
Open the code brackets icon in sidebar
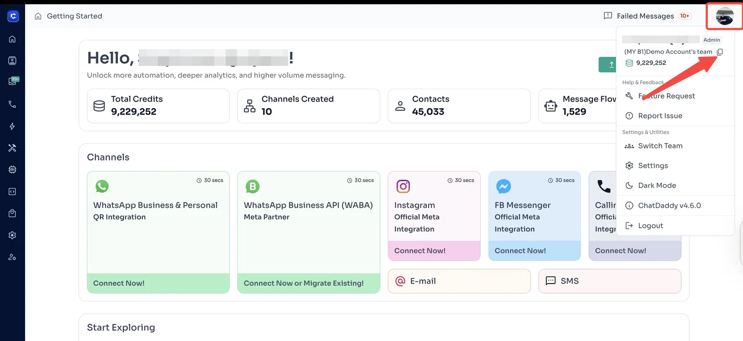pos(13,192)
